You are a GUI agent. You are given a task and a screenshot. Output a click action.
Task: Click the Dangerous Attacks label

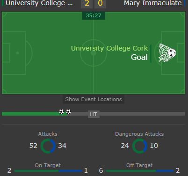point(139,134)
